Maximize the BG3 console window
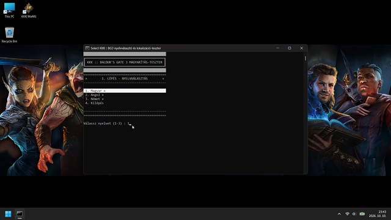The width and height of the screenshot is (391, 220). 290,48
